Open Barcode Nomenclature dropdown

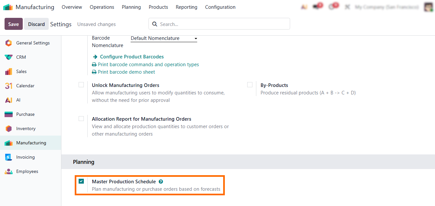pyautogui.click(x=164, y=38)
